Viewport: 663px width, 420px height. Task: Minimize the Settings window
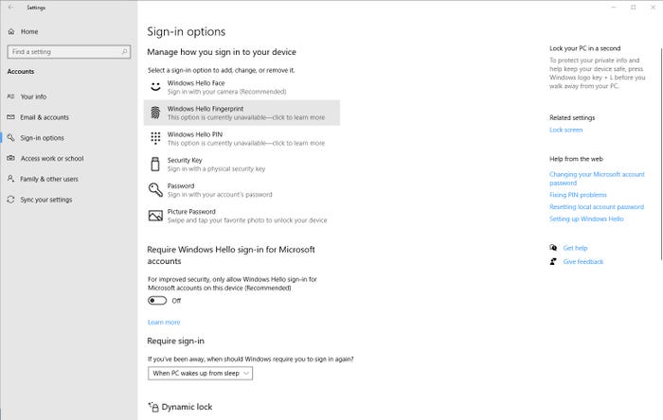(x=614, y=8)
